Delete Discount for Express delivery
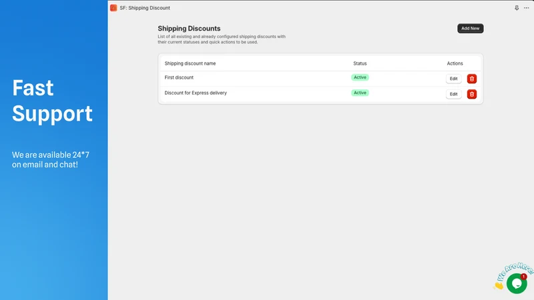The height and width of the screenshot is (300, 534). coord(472,94)
